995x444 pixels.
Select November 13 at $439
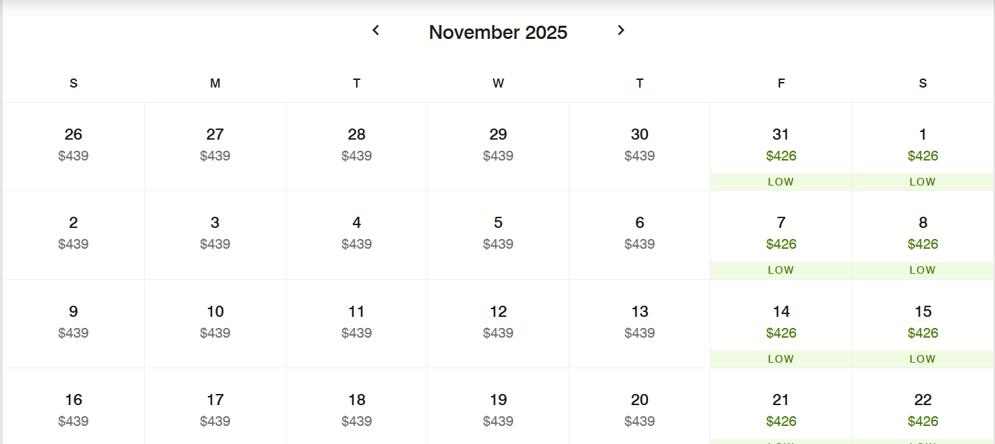640,324
